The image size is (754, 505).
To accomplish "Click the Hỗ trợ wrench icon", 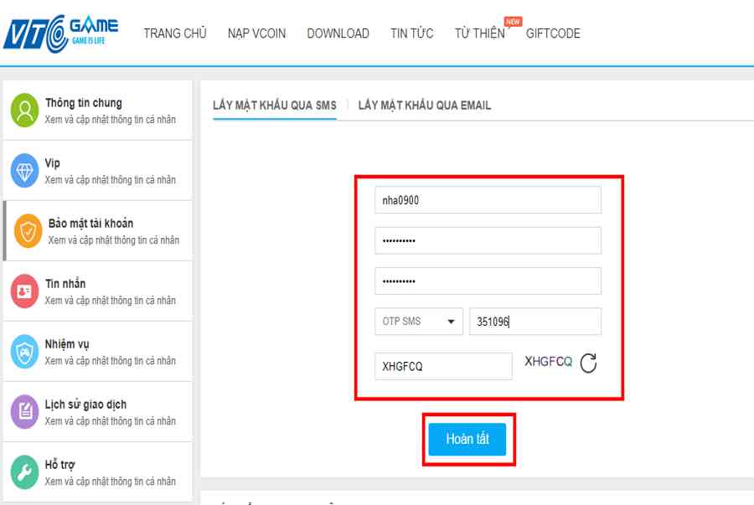I will 24,472.
